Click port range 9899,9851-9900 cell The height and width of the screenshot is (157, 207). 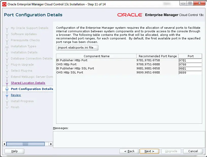point(148,72)
